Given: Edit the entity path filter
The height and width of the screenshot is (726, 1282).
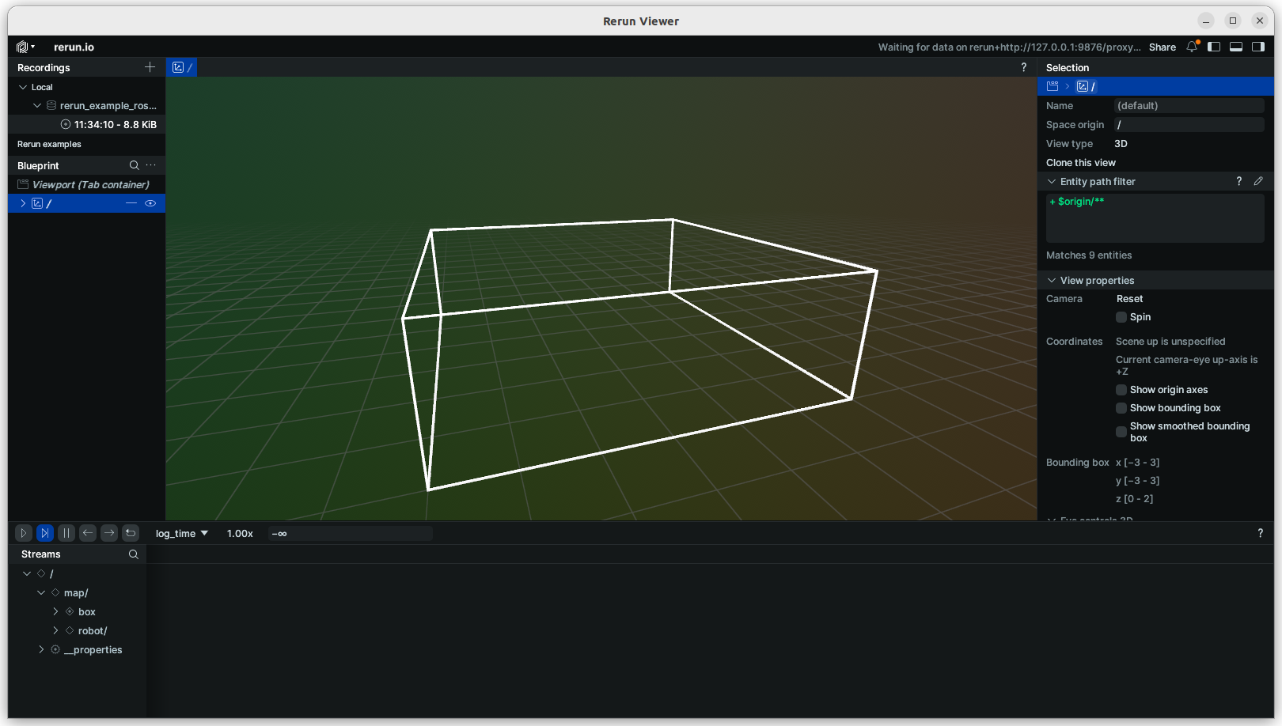Looking at the screenshot, I should click(1258, 182).
